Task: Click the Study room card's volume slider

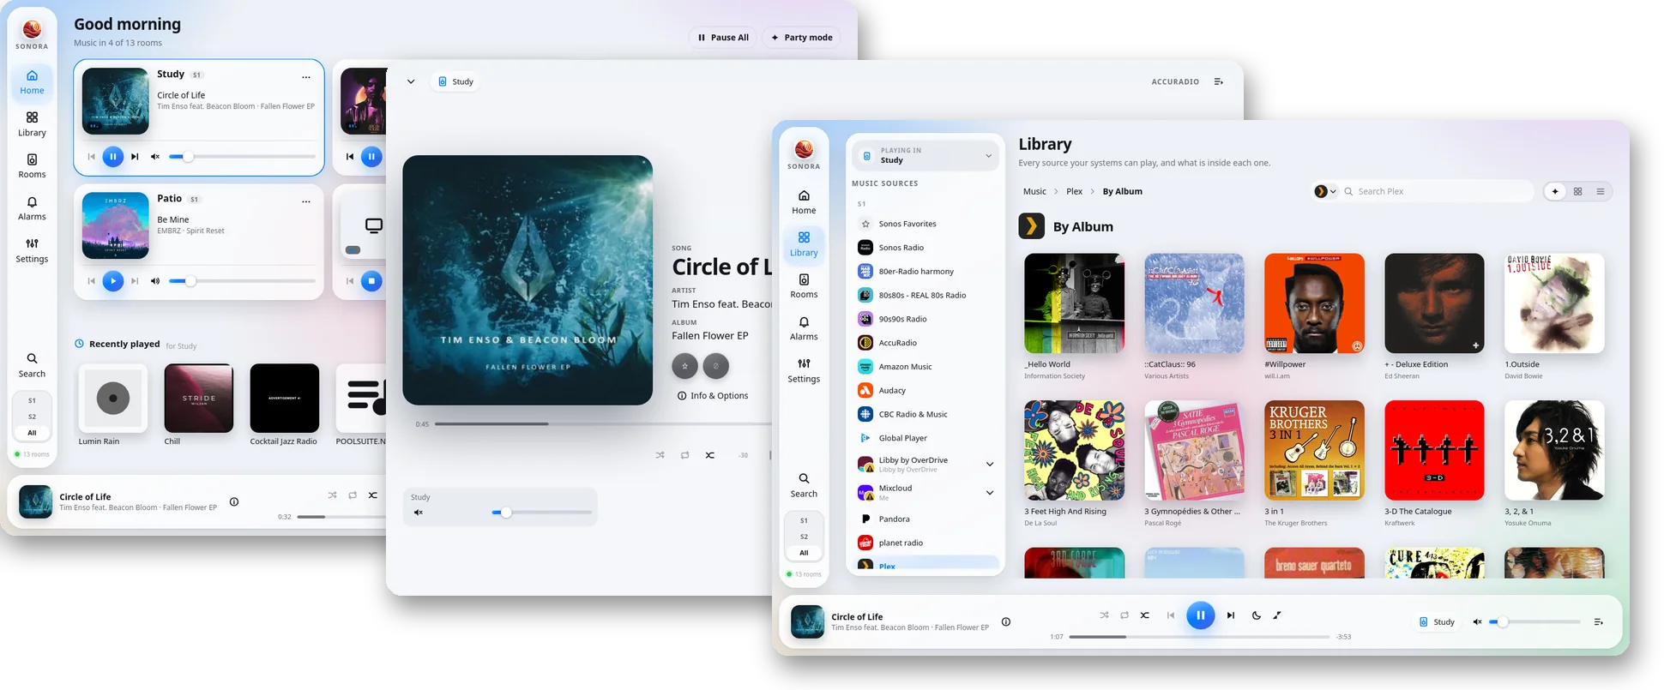Action: click(242, 157)
